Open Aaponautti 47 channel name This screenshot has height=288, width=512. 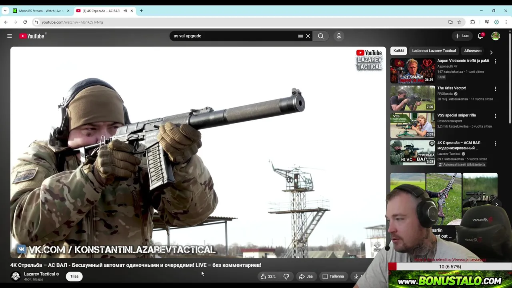click(x=447, y=66)
